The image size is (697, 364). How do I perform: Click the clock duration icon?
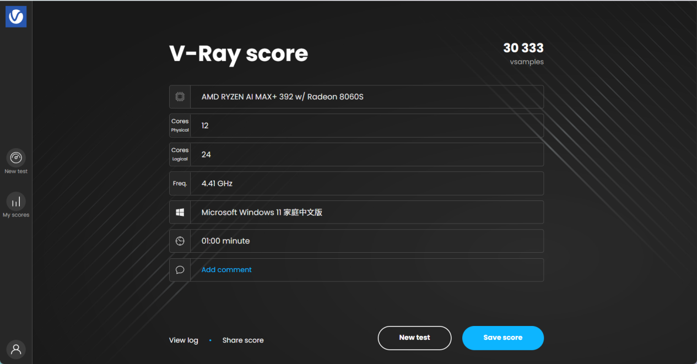(180, 241)
